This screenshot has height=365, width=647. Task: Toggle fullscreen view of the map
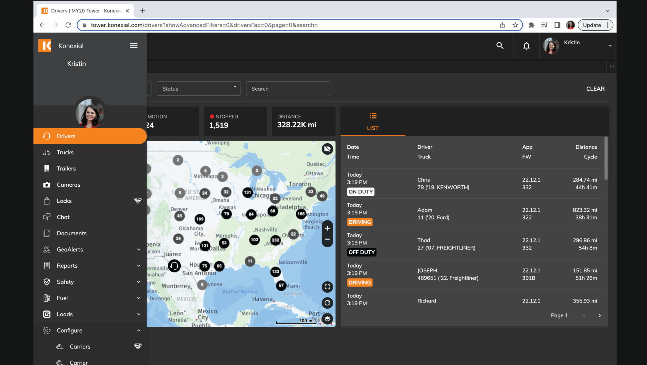(x=327, y=287)
